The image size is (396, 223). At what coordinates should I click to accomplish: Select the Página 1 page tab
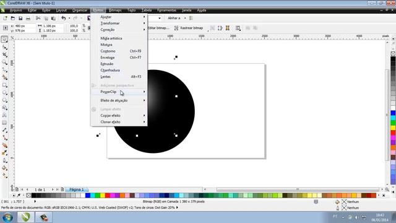click(x=77, y=190)
